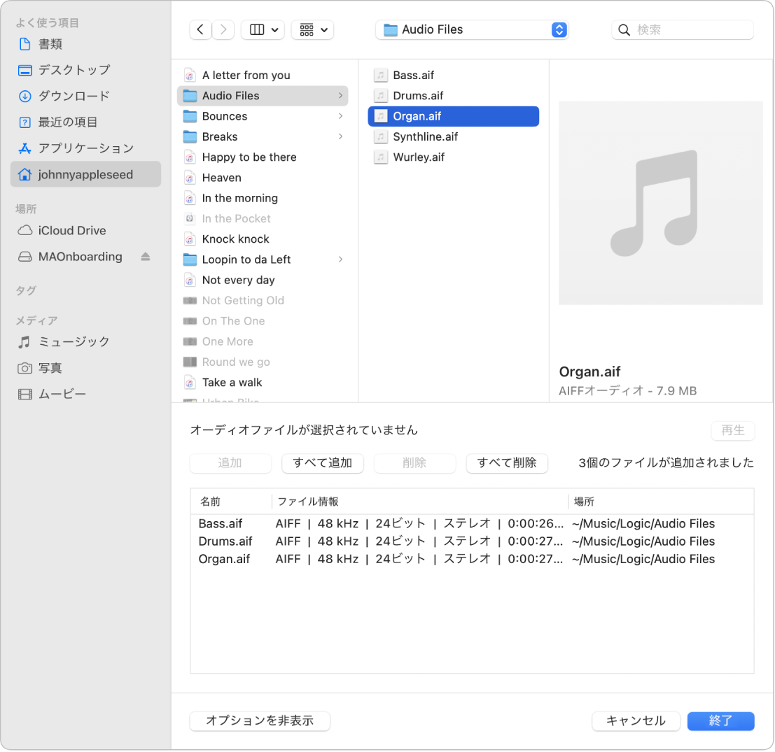775x752 pixels.
Task: Eject the MAOnboarding disk
Action: pos(145,256)
